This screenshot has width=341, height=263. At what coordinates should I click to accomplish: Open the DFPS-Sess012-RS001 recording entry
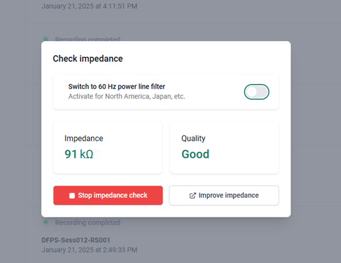tap(75, 240)
